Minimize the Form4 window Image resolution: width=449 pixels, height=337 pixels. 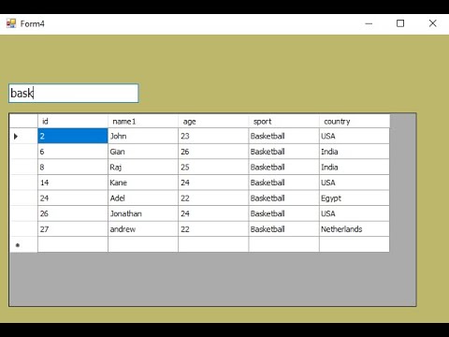(x=369, y=23)
